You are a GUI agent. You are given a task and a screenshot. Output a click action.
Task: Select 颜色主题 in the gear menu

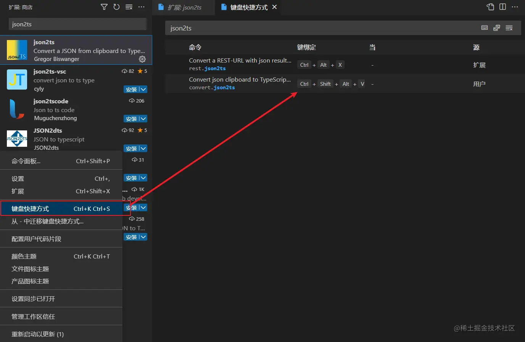pyautogui.click(x=24, y=256)
